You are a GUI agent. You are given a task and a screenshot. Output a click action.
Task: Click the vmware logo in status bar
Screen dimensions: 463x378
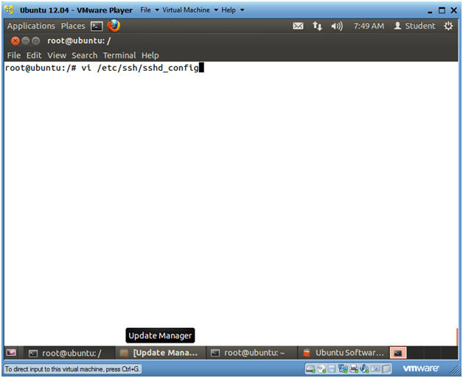pyautogui.click(x=420, y=368)
